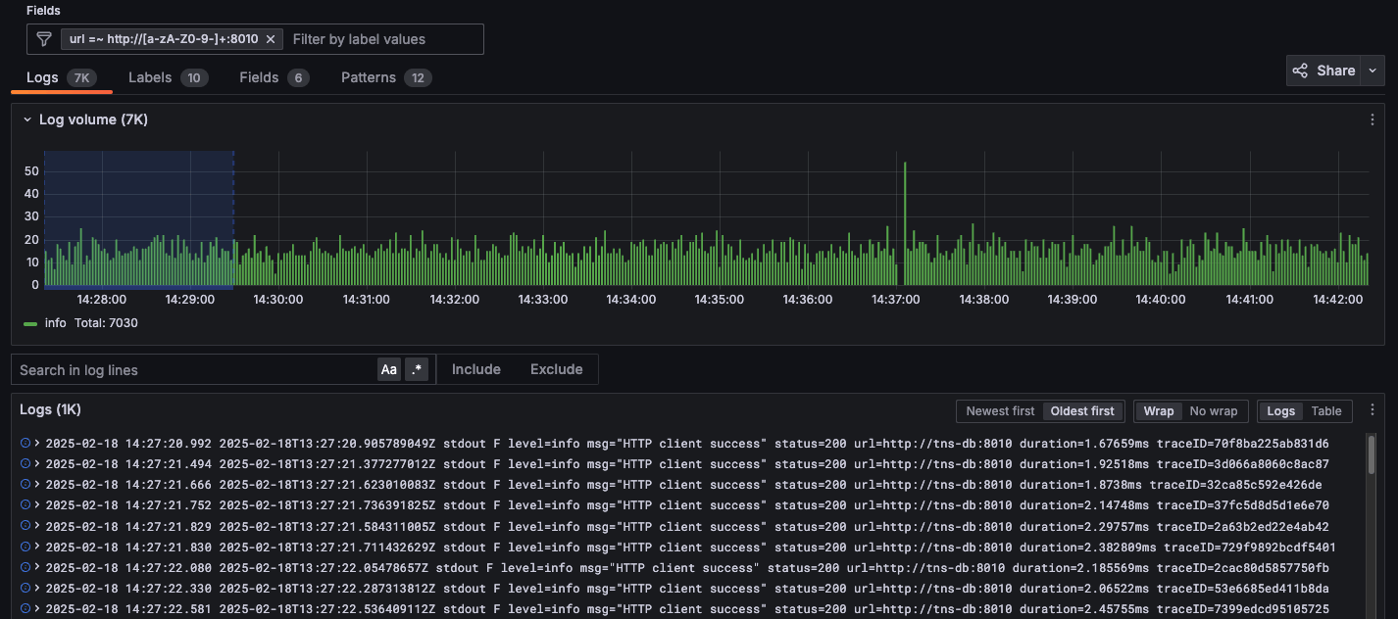Open the Log volume panel kebab menu
1398x619 pixels.
click(1372, 119)
